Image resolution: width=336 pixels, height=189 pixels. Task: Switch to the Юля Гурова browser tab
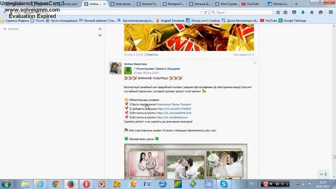(226, 4)
